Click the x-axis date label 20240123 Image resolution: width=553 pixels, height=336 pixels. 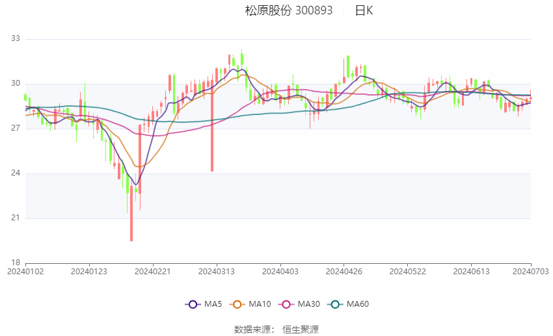(x=89, y=272)
